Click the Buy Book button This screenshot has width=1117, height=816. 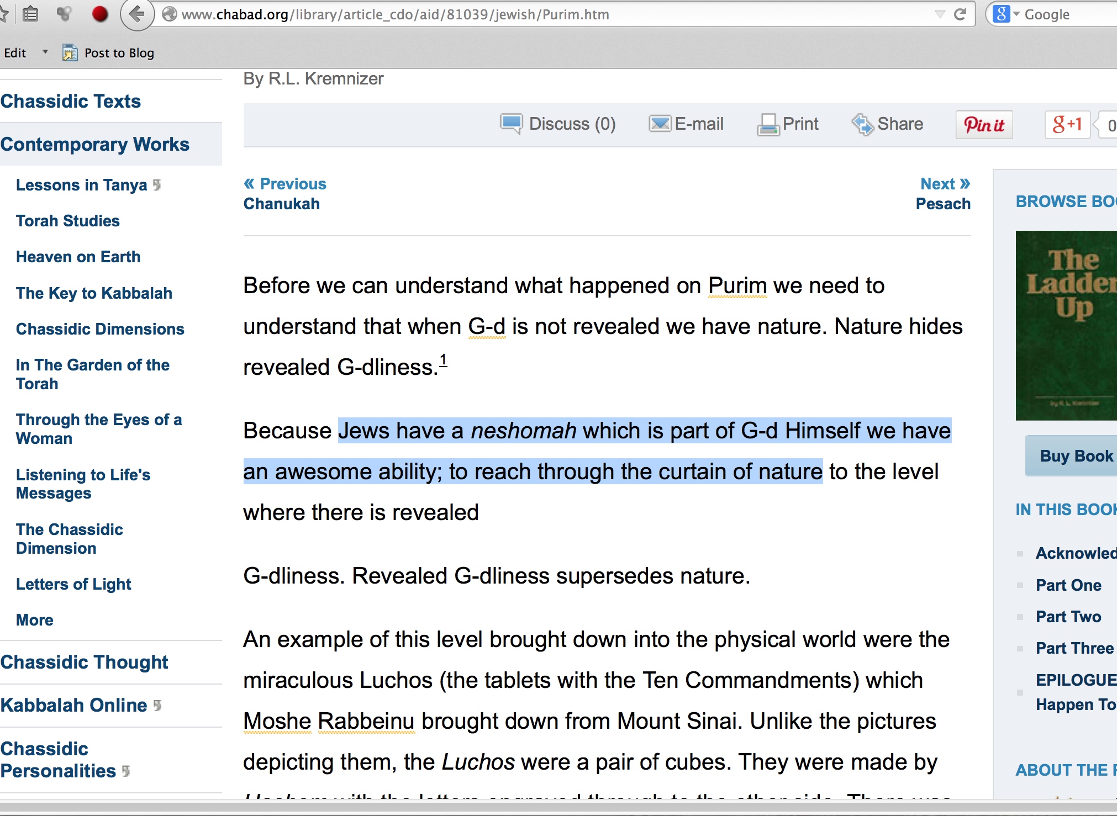[x=1075, y=456]
